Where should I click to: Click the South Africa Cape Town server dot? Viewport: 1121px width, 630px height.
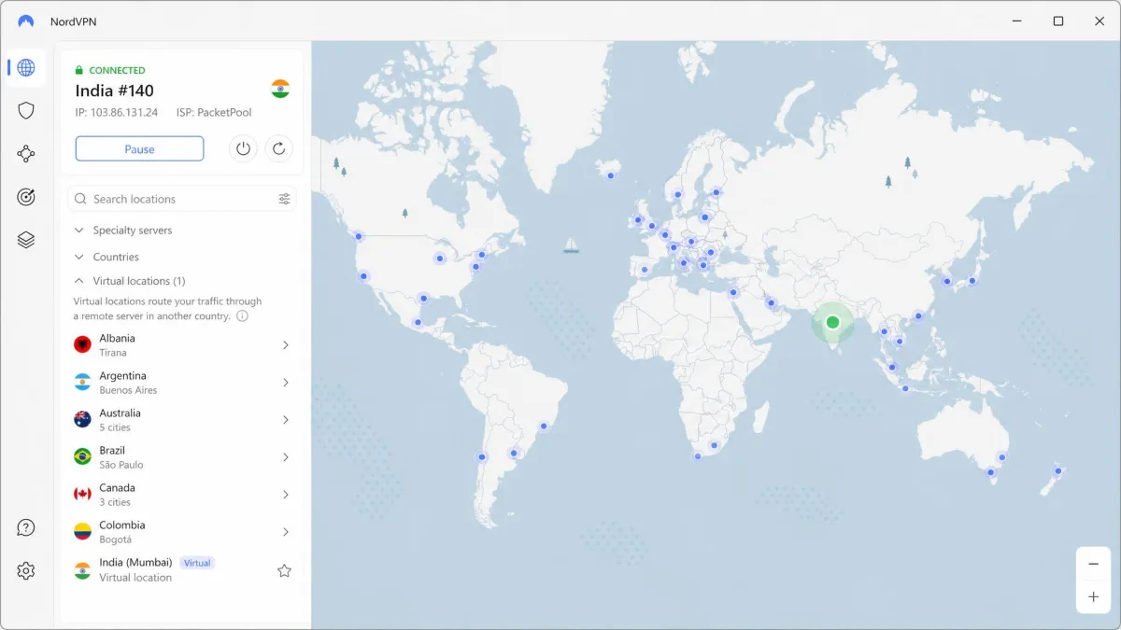[x=698, y=455]
